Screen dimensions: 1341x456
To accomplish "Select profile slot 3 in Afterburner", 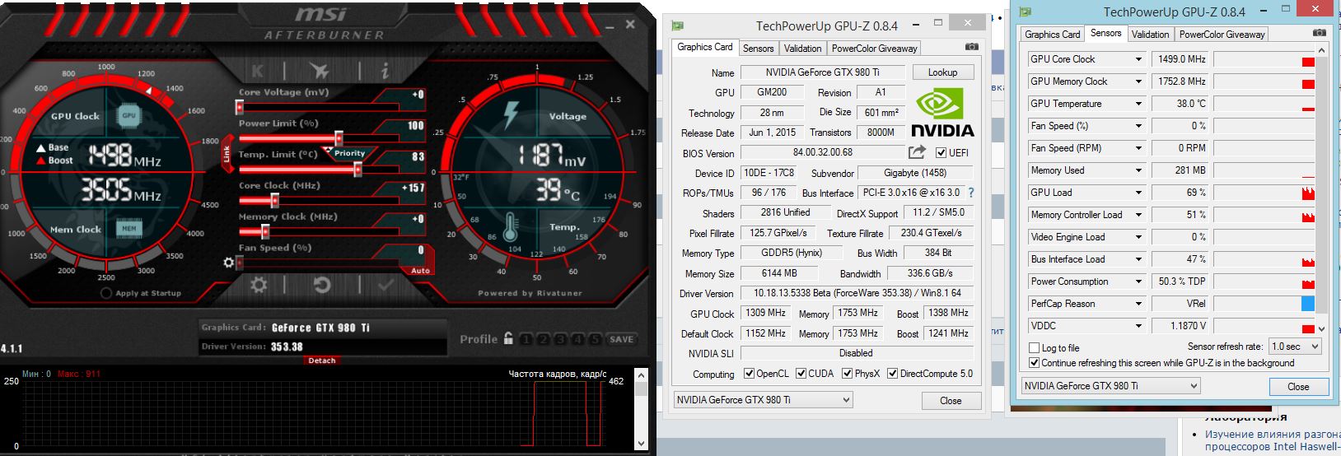I will tap(559, 339).
